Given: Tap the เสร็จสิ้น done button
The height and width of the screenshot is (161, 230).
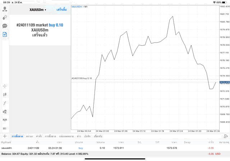Looking at the screenshot, I should pos(61,10).
